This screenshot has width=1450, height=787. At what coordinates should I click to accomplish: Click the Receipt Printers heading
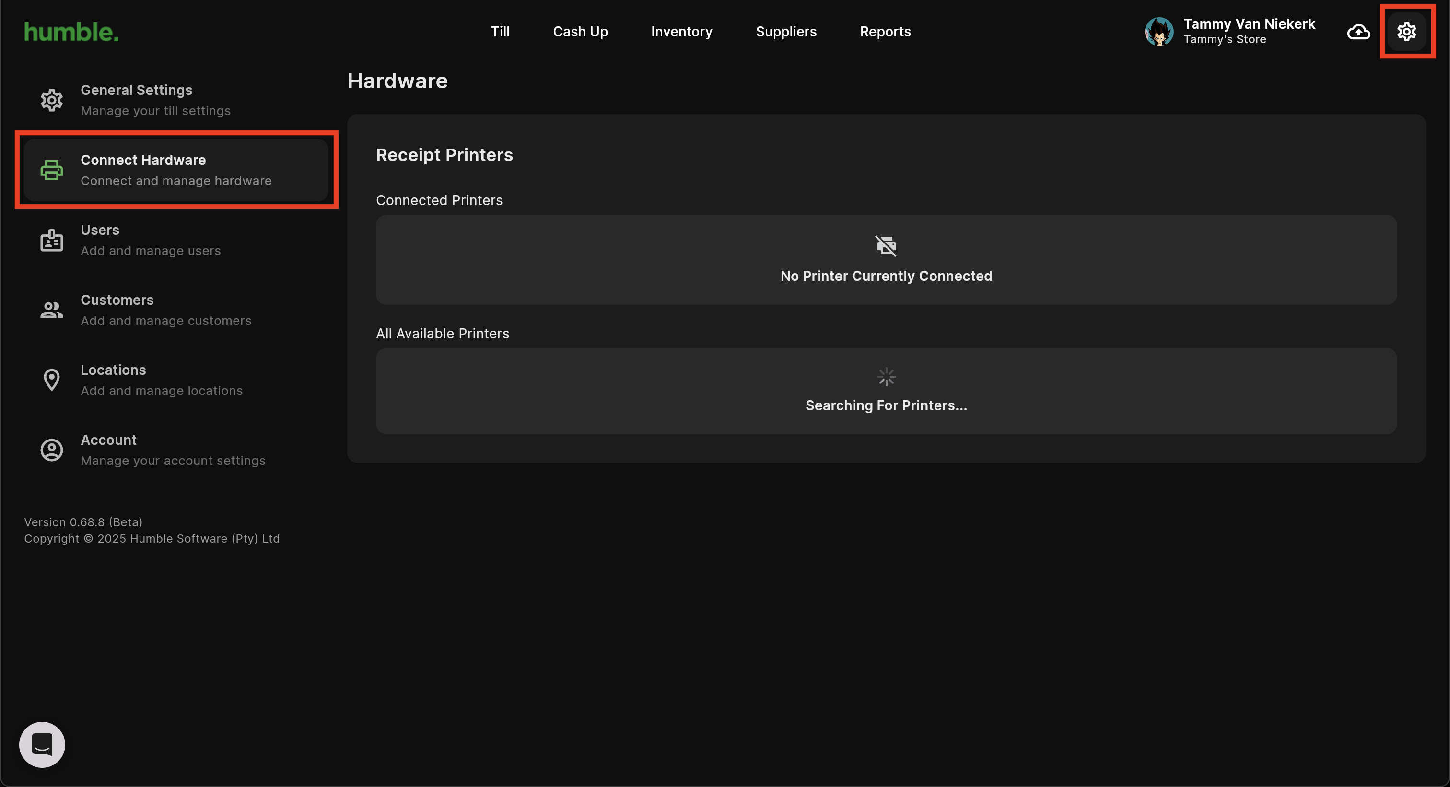point(444,155)
